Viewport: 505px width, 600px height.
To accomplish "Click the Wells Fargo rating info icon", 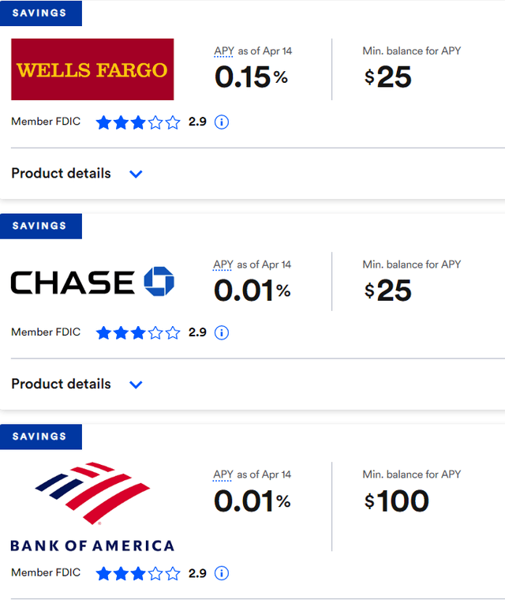I will pos(222,122).
